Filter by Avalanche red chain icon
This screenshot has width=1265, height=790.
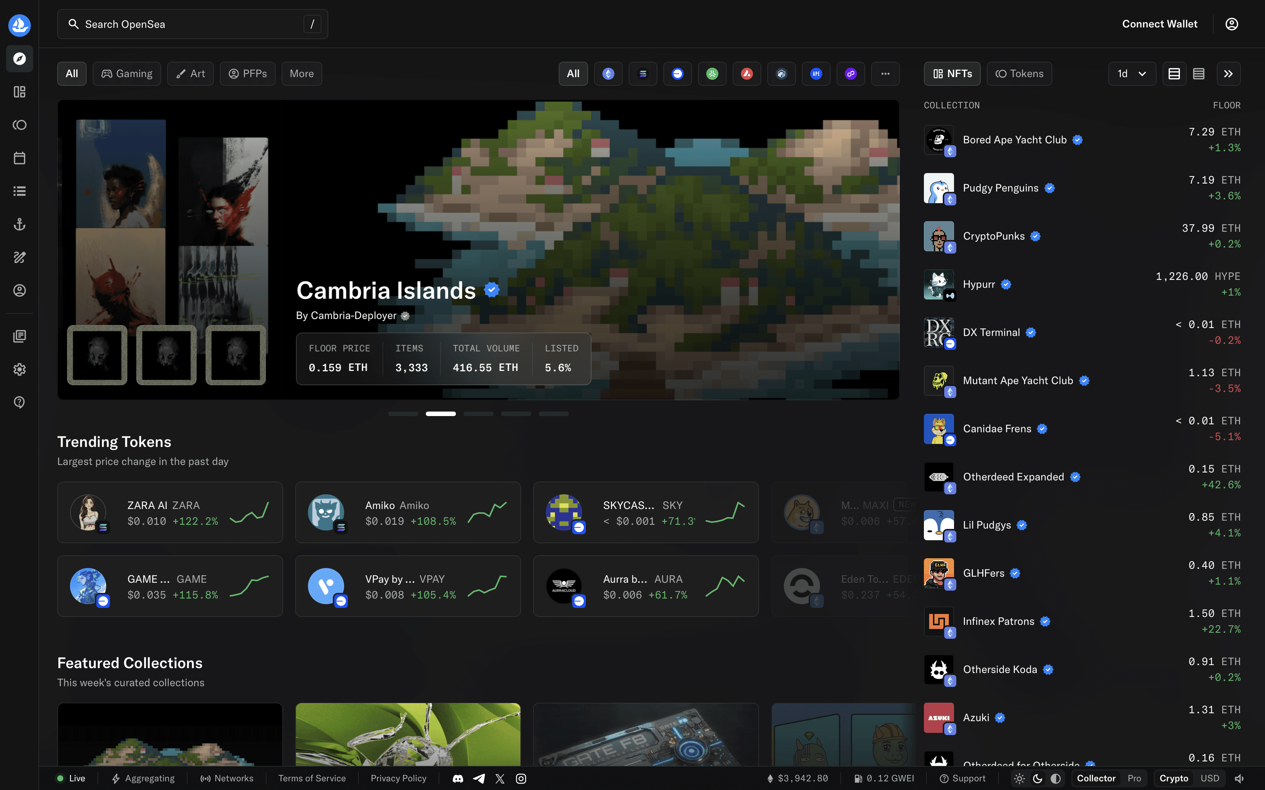point(747,74)
